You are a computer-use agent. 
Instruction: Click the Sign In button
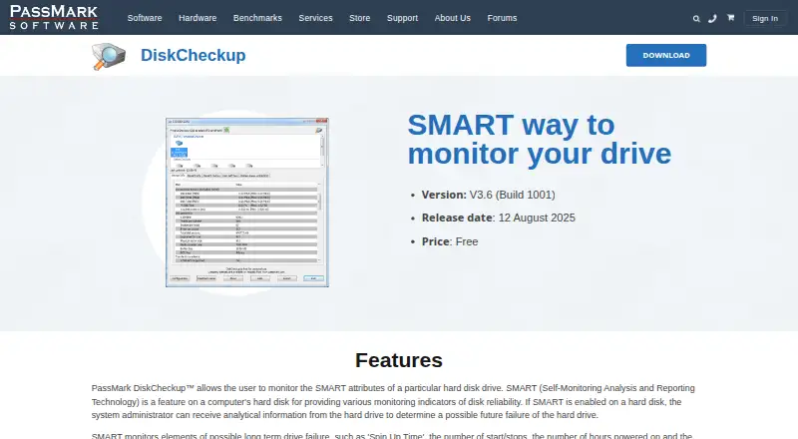pos(765,18)
